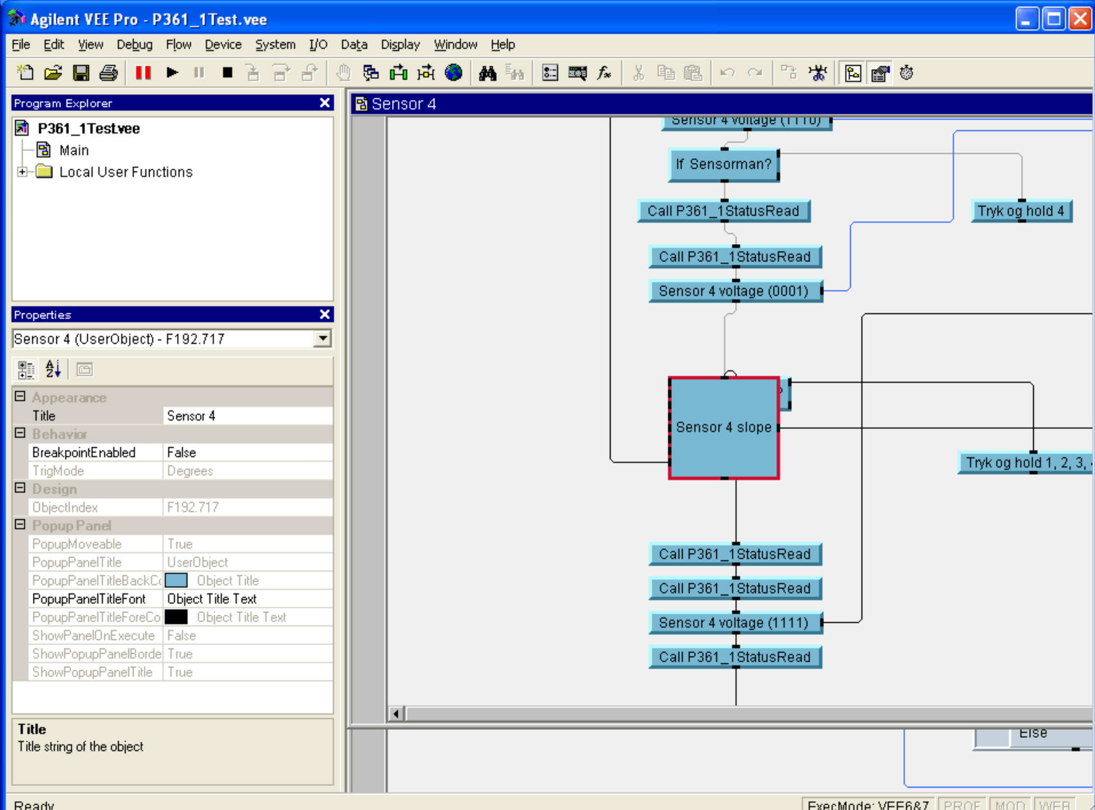The width and height of the screenshot is (1095, 810).
Task: Open the Device menu
Action: point(223,45)
